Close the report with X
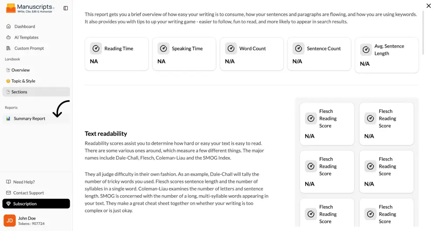 click(x=429, y=6)
